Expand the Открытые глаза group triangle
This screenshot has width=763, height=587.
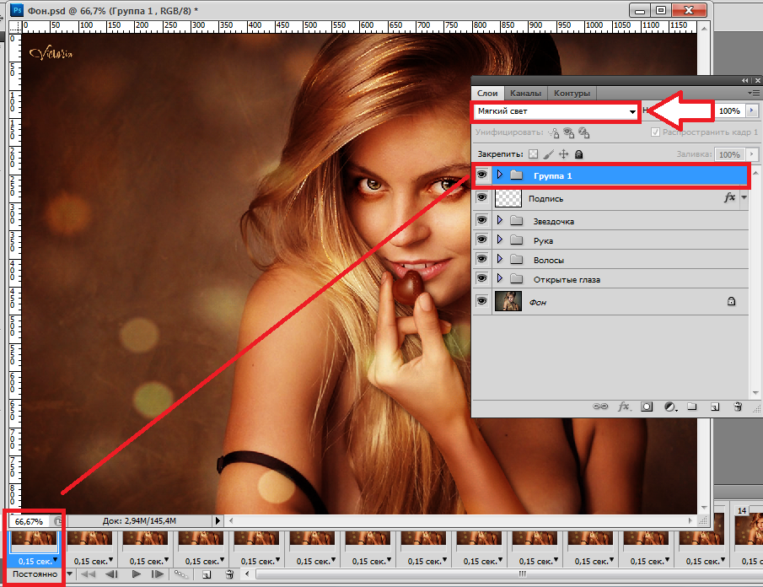(x=499, y=278)
